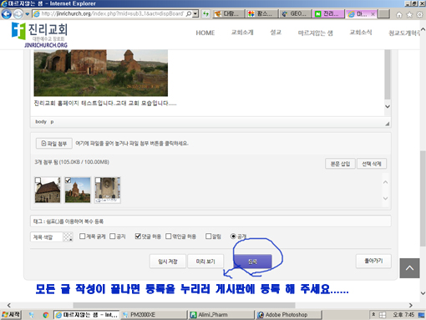Open the HOME menu item
The height and width of the screenshot is (320, 426).
tap(205, 33)
